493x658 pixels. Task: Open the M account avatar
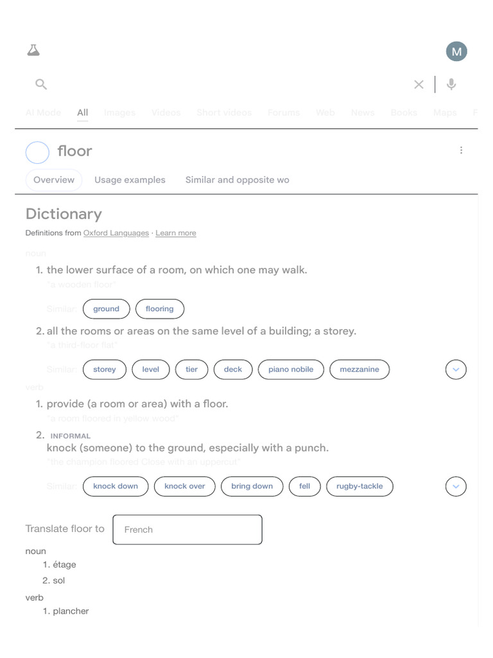(456, 51)
